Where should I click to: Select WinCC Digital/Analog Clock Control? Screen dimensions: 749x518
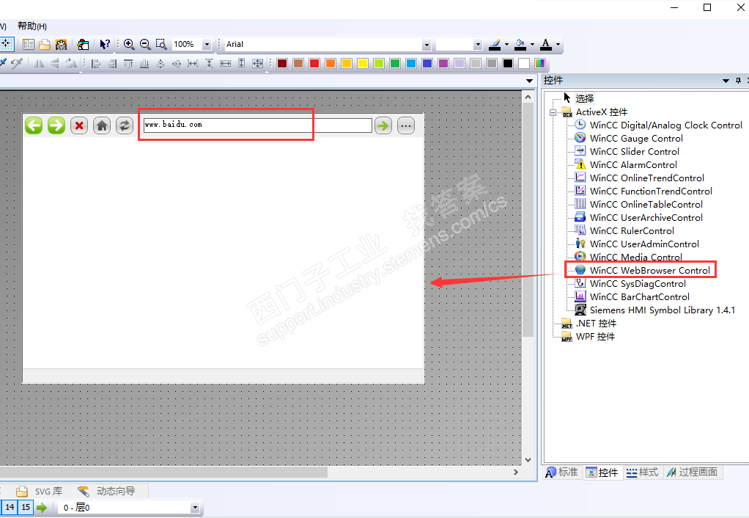665,125
